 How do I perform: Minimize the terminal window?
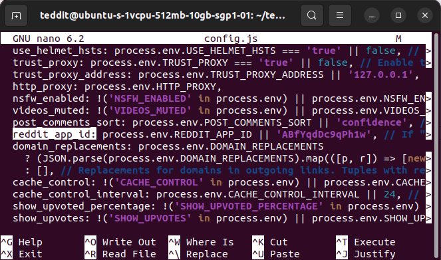[372, 15]
